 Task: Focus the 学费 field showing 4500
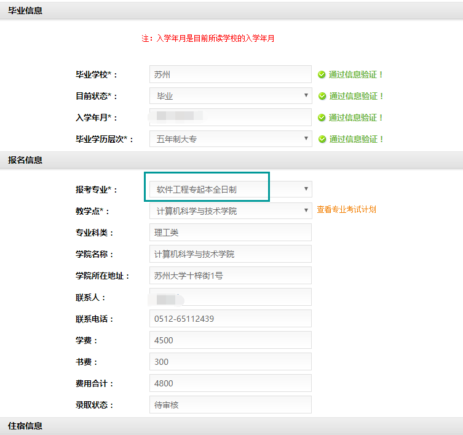pyautogui.click(x=230, y=340)
